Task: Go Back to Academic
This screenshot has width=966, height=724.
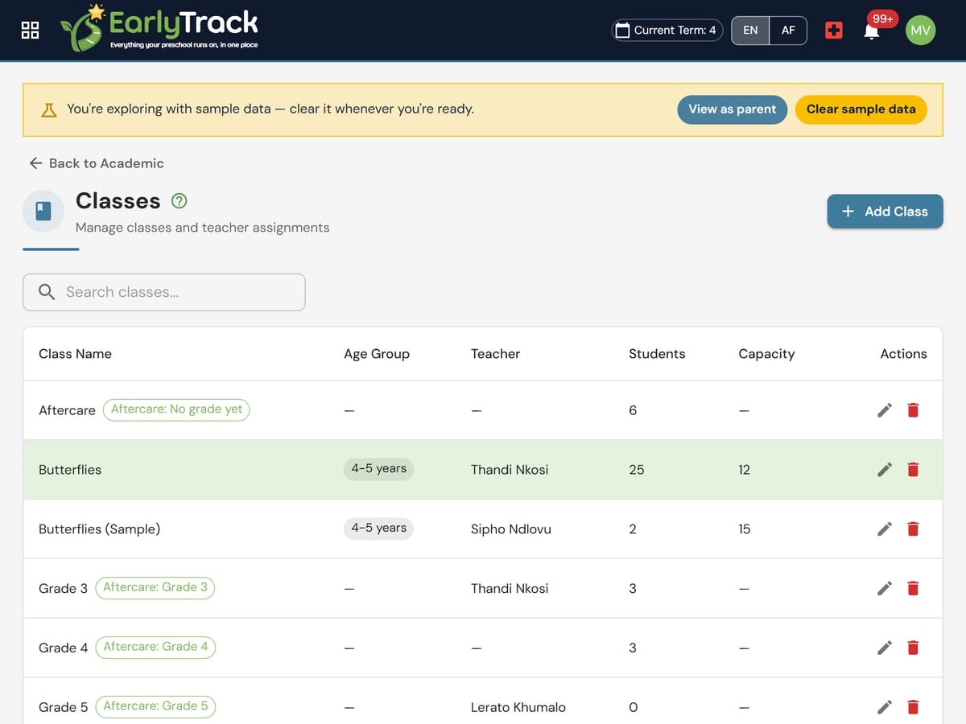Action: tap(96, 163)
